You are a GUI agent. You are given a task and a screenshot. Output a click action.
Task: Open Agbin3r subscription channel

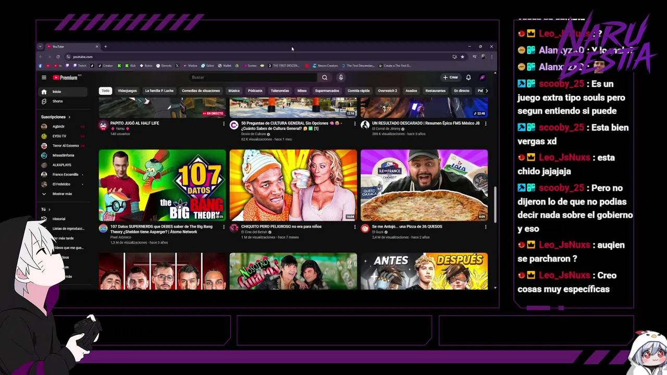(x=63, y=127)
